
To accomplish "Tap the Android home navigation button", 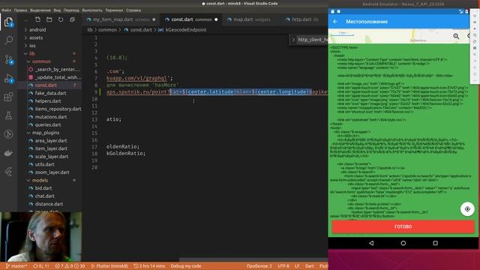I will tap(403, 243).
